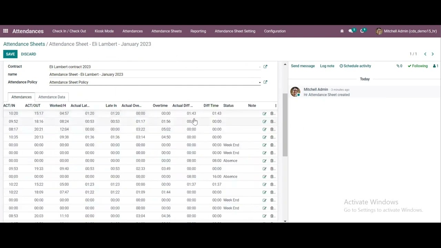This screenshot has width=441, height=248.
Task: Select the Attendances tab in the form
Action: click(21, 97)
